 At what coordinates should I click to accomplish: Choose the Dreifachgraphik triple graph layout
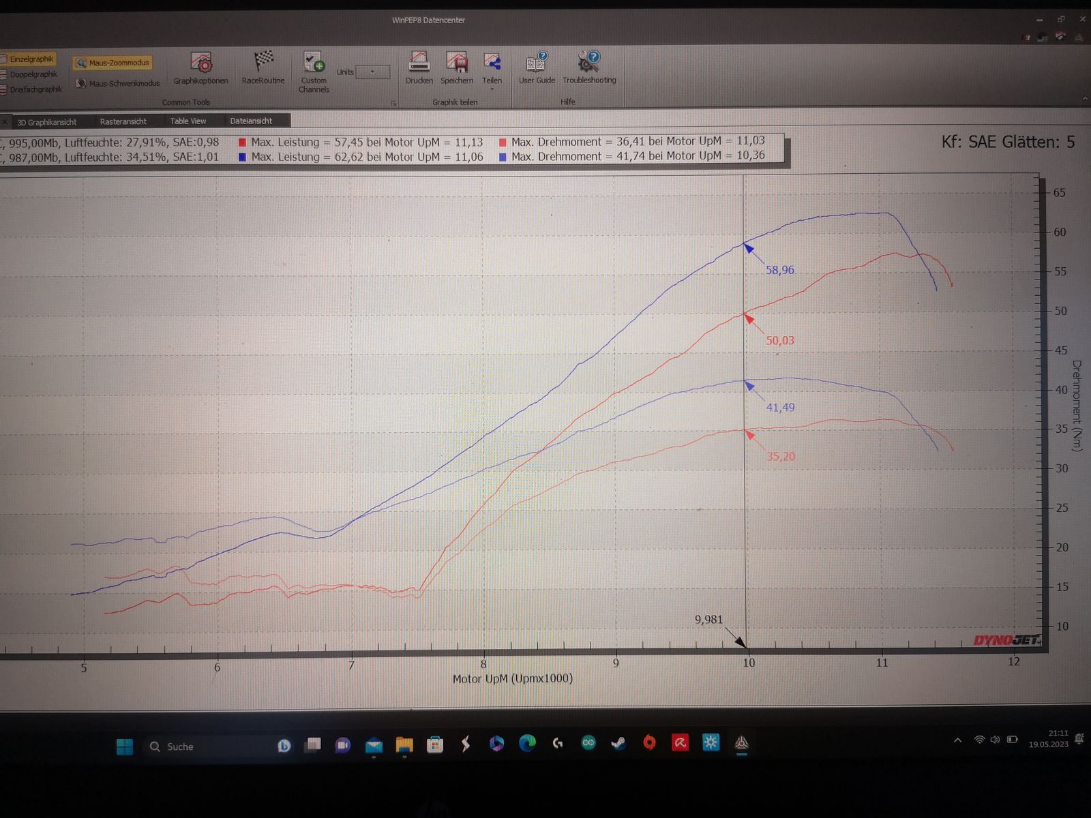pyautogui.click(x=35, y=89)
